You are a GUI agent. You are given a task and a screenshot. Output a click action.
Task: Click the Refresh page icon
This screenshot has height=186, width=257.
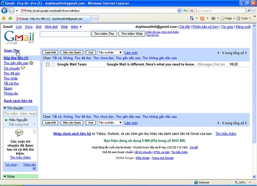coord(185,11)
